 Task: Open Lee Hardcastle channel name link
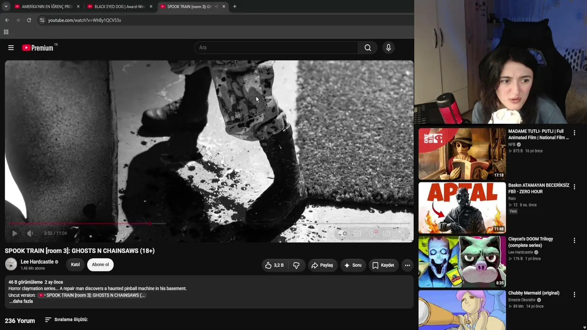coord(37,262)
